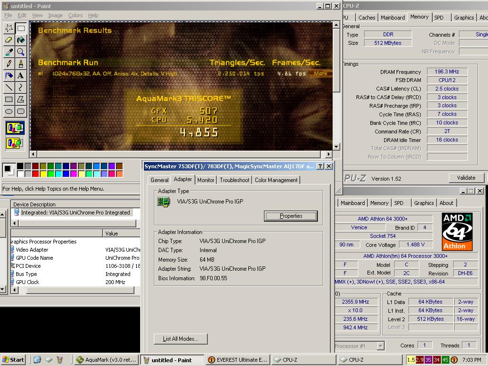Viewport: 488px width, 366px height.
Task: Click the List All Modes button
Action: (181, 339)
